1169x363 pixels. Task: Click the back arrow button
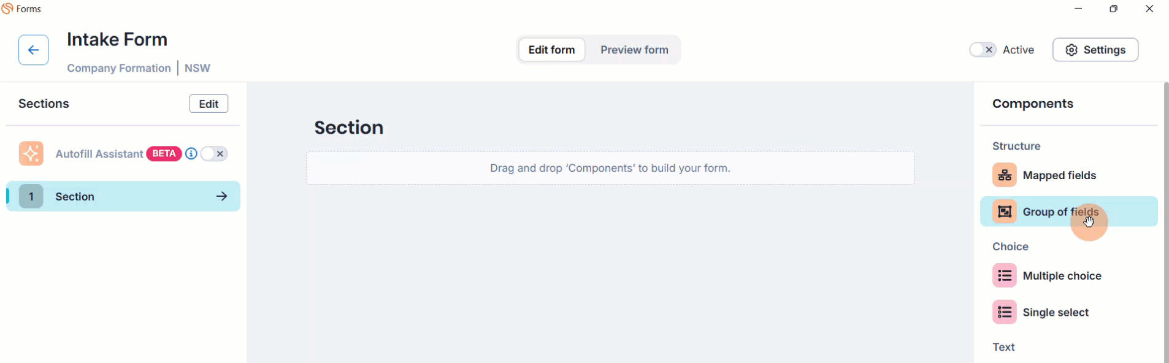click(x=34, y=50)
